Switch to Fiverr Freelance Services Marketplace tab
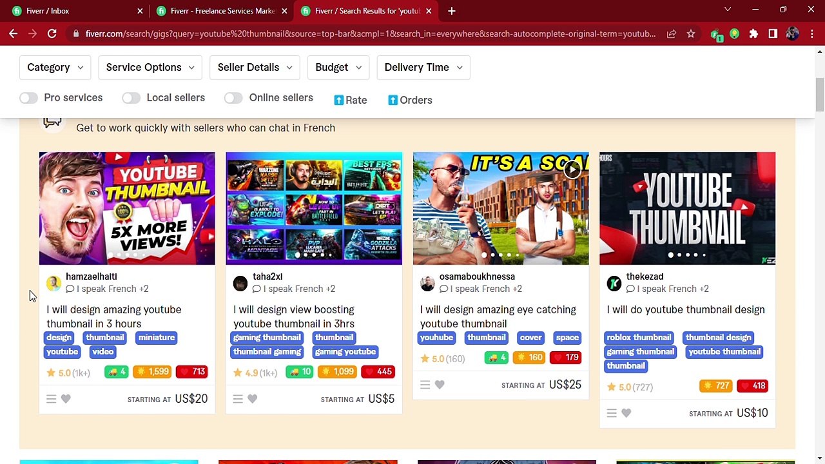The width and height of the screenshot is (825, 464). coord(221,11)
